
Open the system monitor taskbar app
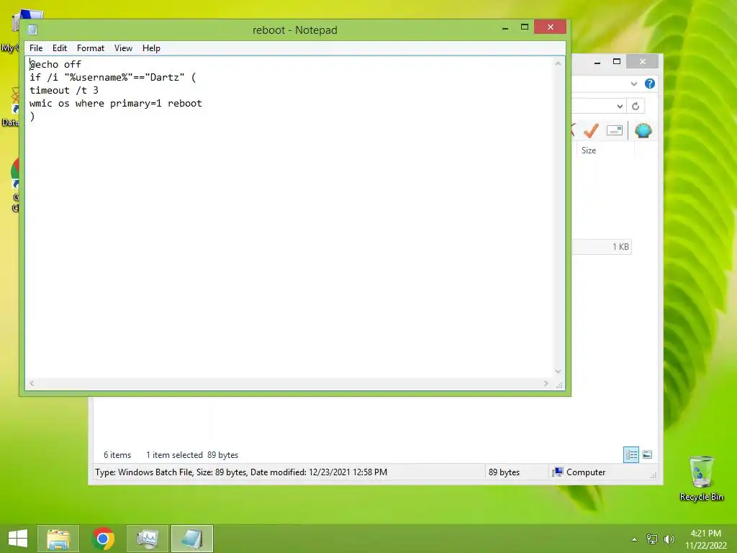click(147, 539)
